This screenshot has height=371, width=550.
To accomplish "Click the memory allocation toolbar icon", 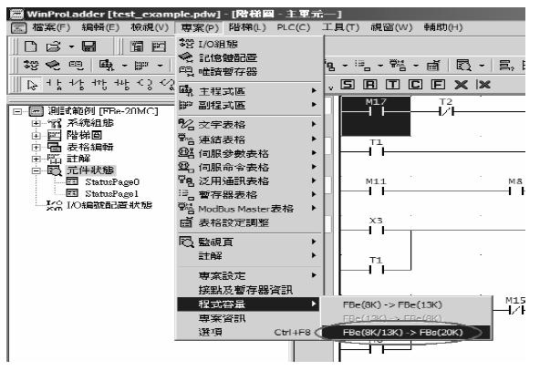I will pyautogui.click(x=53, y=66).
